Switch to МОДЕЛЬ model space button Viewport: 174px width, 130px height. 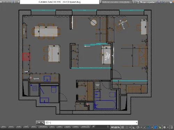[115, 127]
